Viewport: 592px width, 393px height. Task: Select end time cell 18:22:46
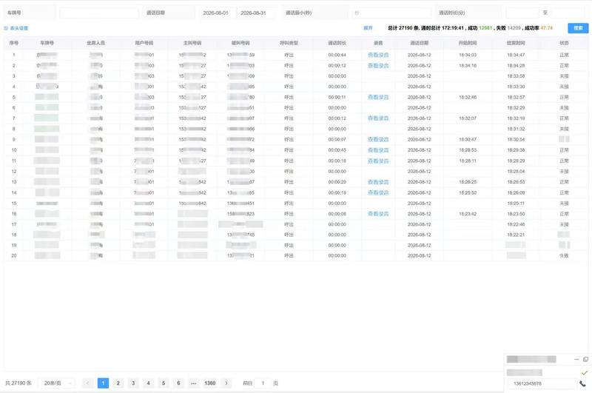(516, 225)
